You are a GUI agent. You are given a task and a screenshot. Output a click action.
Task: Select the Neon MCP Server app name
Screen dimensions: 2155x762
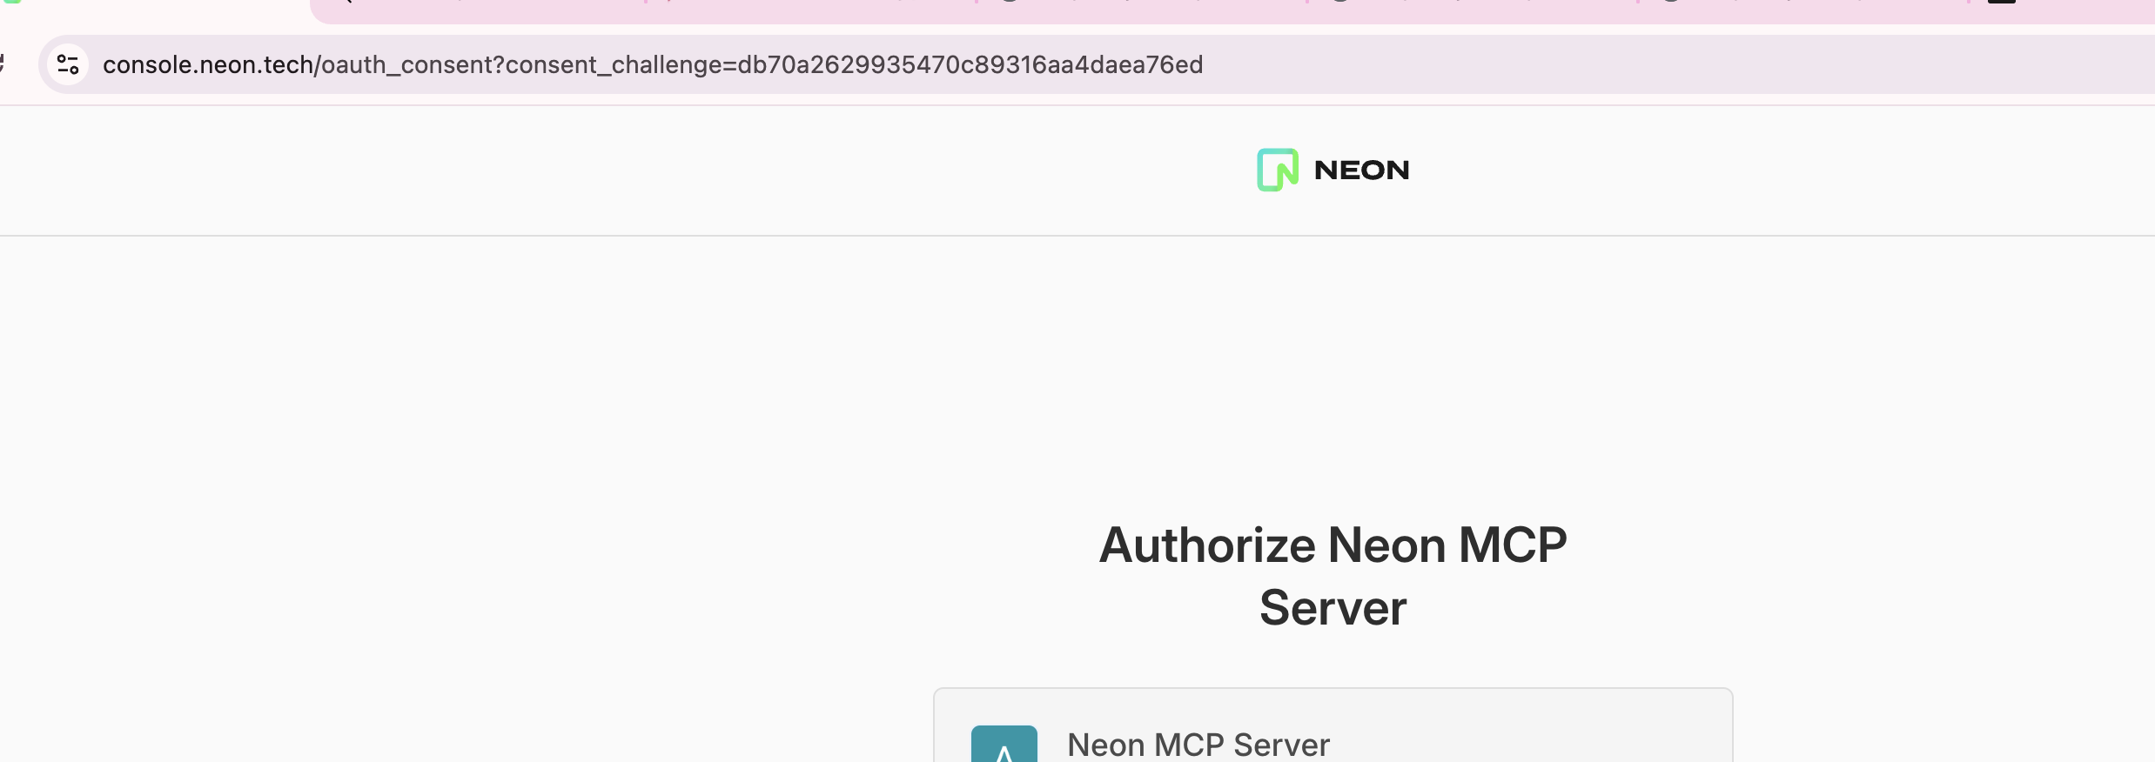click(x=1198, y=745)
